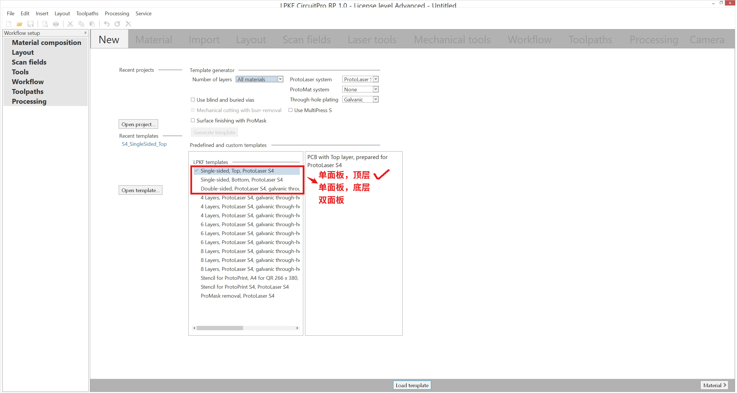Click the Open folder toolbar icon
This screenshot has width=737, height=393.
pyautogui.click(x=20, y=24)
